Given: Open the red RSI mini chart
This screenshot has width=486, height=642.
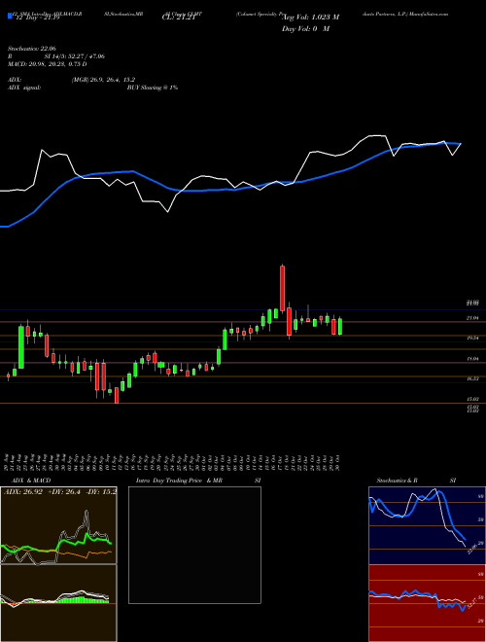Looking at the screenshot, I should [x=427, y=603].
